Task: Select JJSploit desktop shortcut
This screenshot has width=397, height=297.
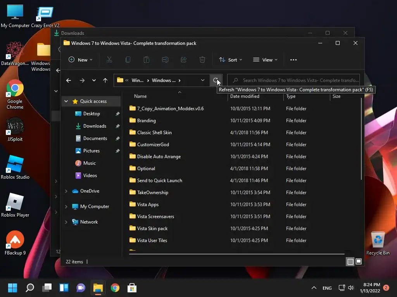Action: tap(15, 129)
